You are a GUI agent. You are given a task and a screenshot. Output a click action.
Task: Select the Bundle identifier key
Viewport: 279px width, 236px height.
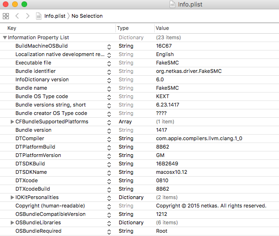point(36,71)
